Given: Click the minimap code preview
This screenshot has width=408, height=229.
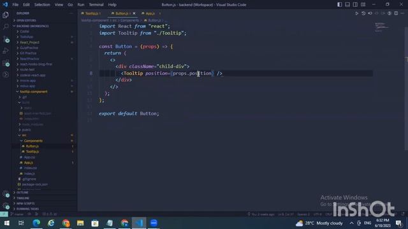Looking at the screenshot, I should click(x=382, y=27).
